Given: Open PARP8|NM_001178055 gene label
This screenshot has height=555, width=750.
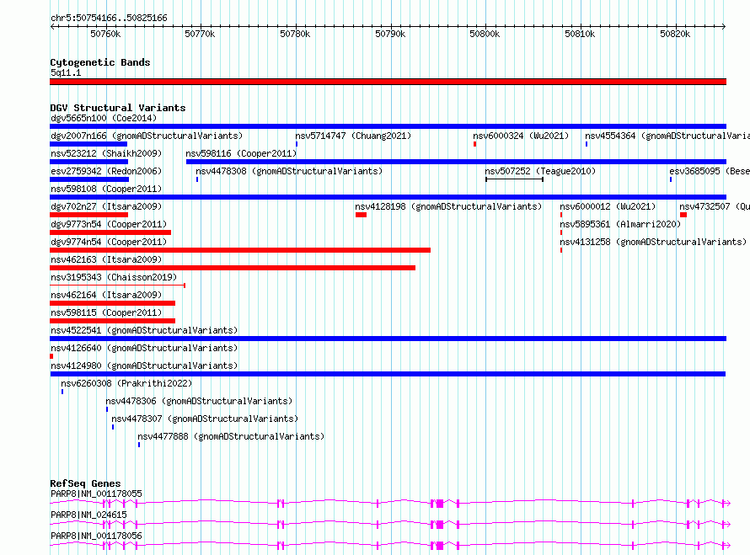Looking at the screenshot, I should pos(96,494).
